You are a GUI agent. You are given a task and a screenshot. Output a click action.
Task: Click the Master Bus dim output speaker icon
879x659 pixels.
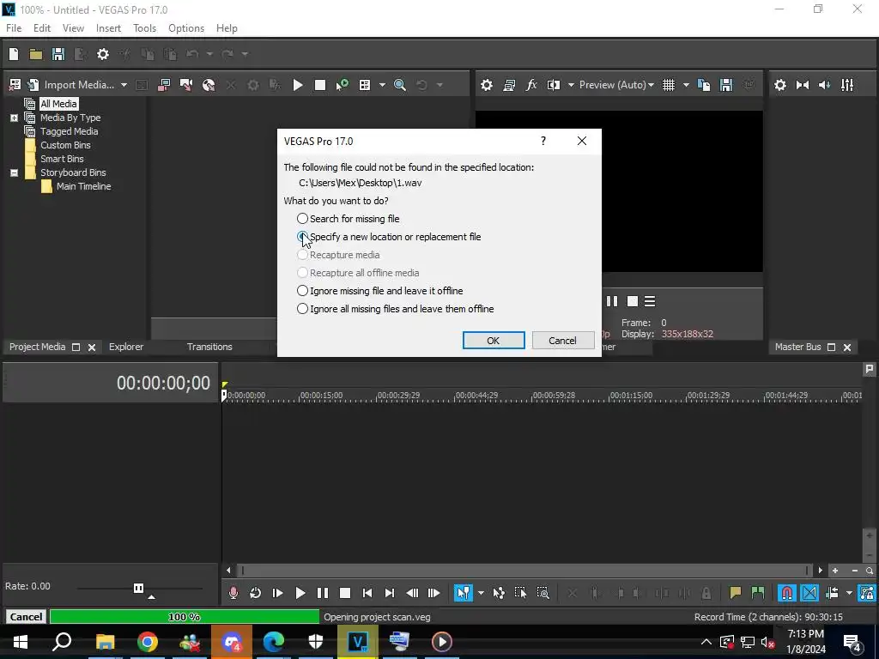[825, 85]
